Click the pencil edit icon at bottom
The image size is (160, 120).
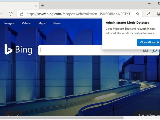coord(18,115)
